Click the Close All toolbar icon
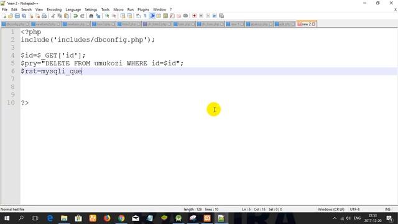Image resolution: width=398 pixels, height=224 pixels. pos(37,16)
